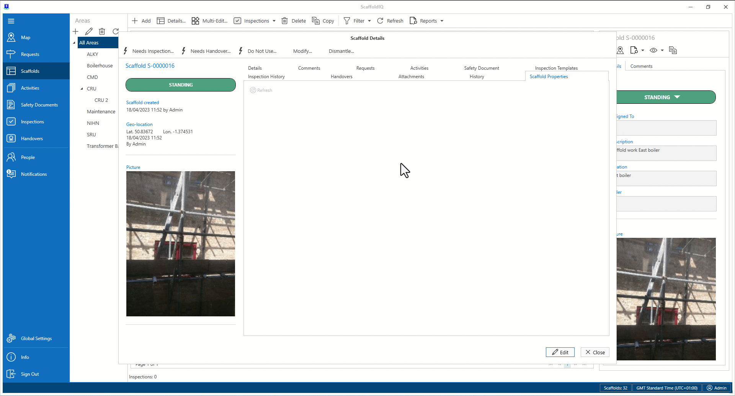Click the Edit button
This screenshot has width=735, height=396.
[560, 352]
